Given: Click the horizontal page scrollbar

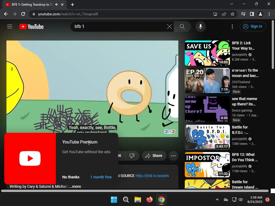Looking at the screenshot, I should click(x=135, y=191).
